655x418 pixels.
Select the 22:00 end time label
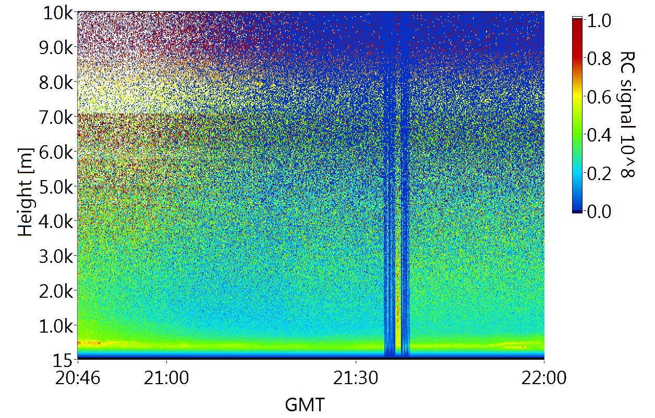[544, 377]
